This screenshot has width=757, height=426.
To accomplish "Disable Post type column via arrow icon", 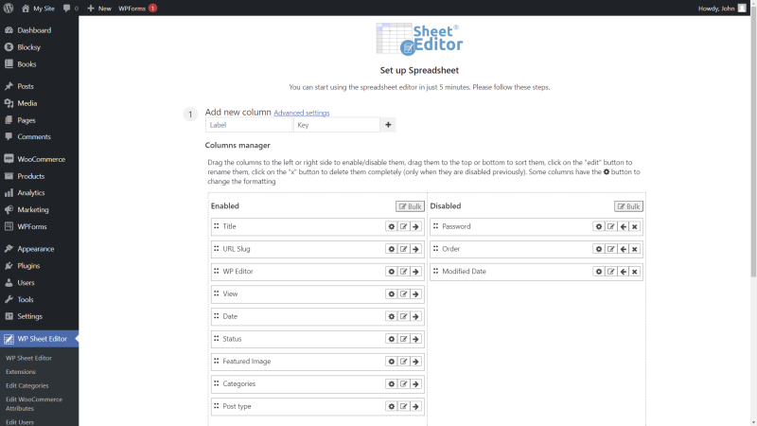I will [415, 406].
